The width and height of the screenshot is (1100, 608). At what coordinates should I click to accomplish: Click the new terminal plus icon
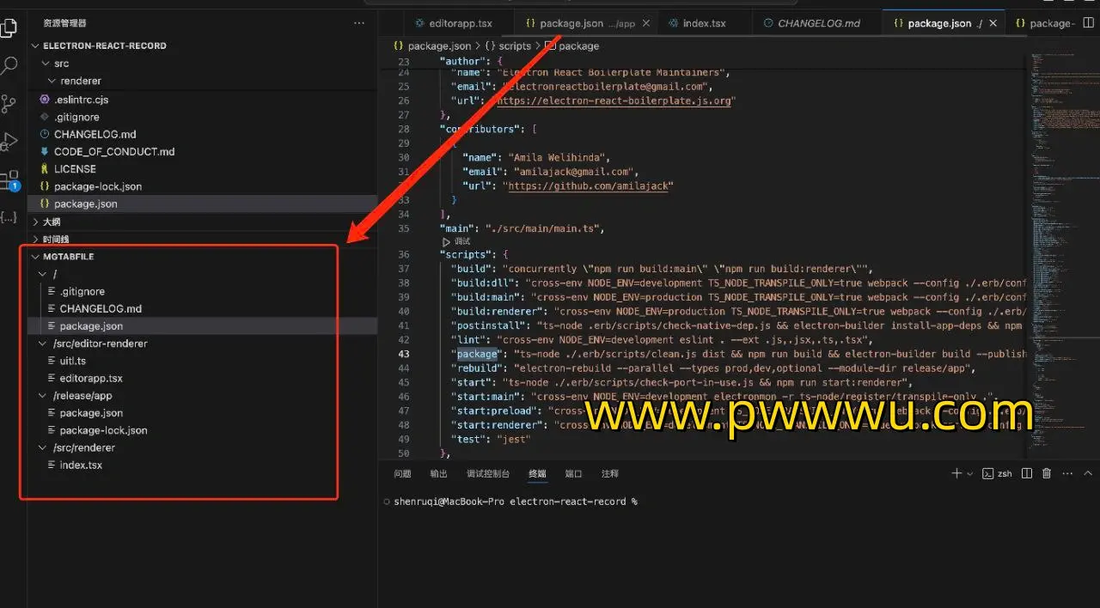point(956,473)
